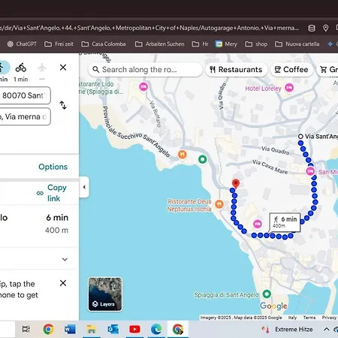Dismiss the phone tip message
This screenshot has width=338, height=338.
click(x=63, y=283)
